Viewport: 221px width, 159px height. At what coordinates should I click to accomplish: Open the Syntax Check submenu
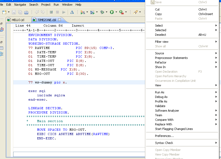(182, 143)
